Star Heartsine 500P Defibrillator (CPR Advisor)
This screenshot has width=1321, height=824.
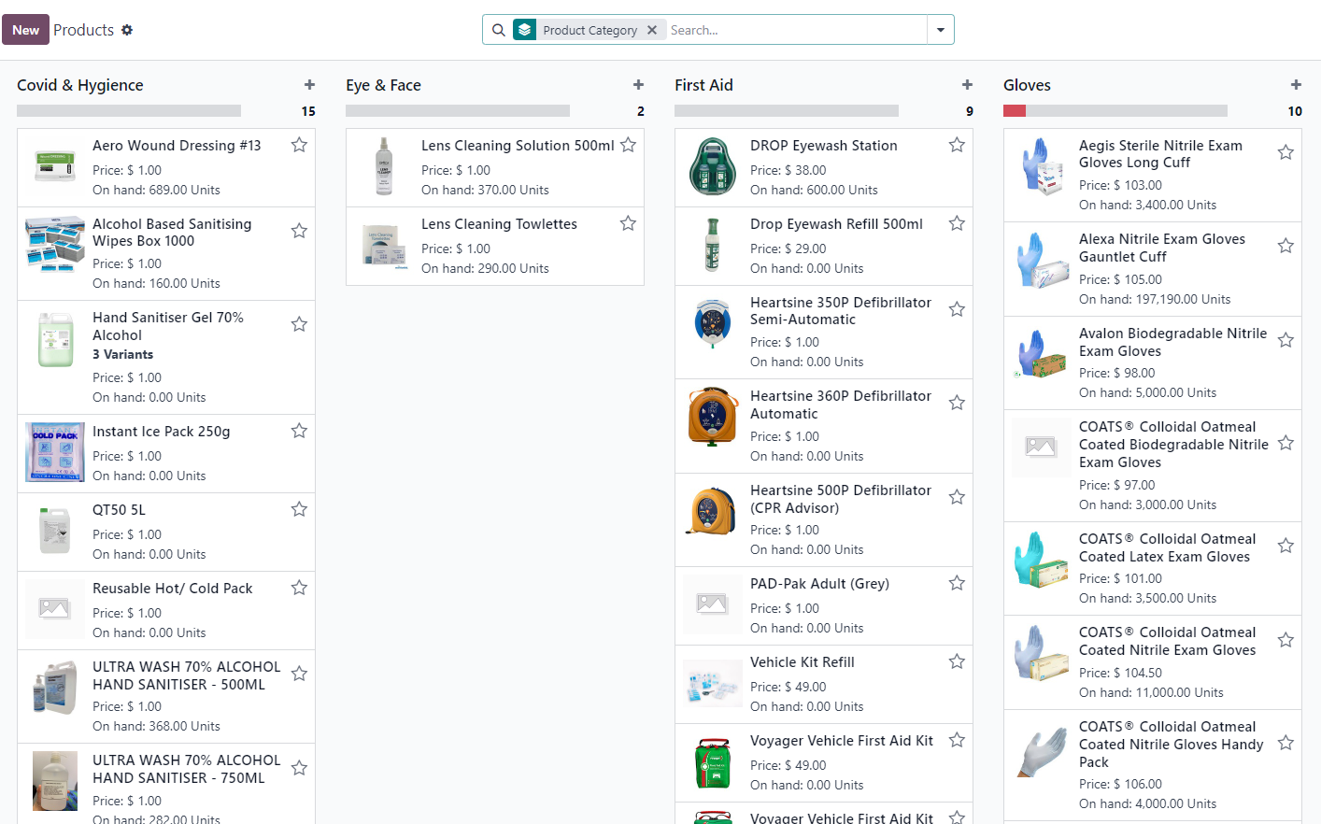tap(957, 497)
